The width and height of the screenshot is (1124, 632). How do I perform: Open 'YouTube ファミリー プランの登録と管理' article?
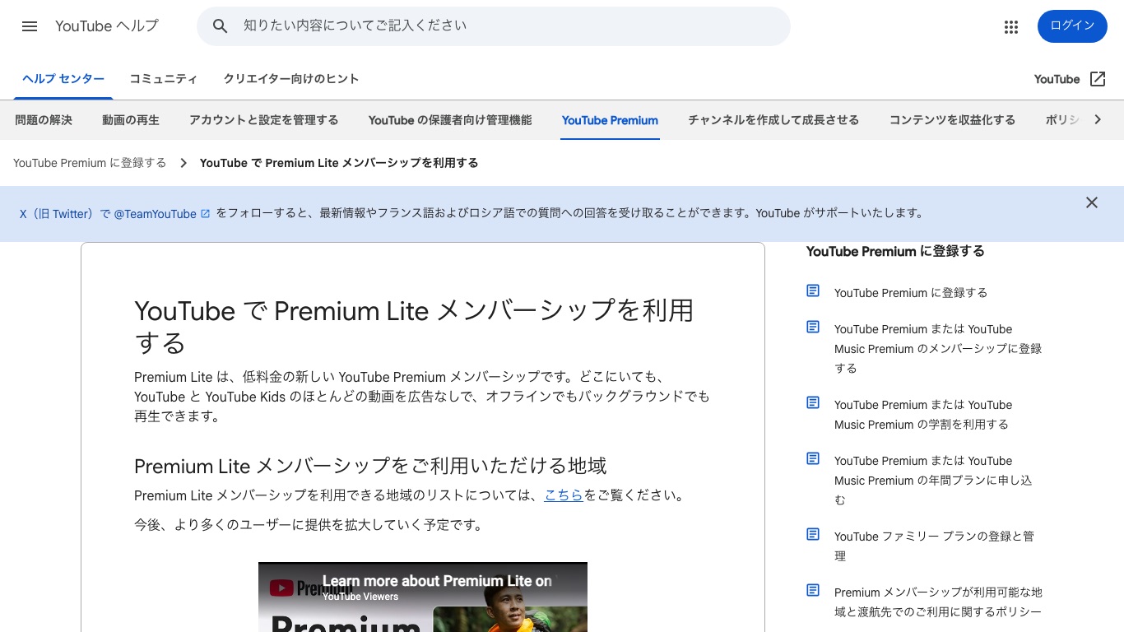[934, 546]
